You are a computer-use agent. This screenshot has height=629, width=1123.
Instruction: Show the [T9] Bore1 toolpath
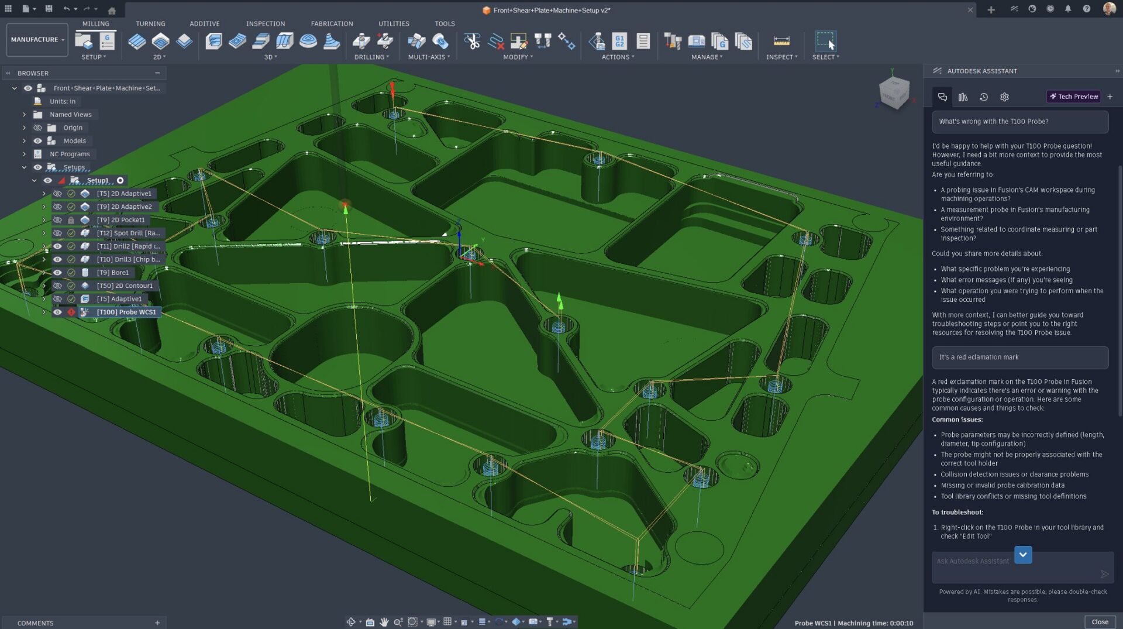pyautogui.click(x=57, y=273)
